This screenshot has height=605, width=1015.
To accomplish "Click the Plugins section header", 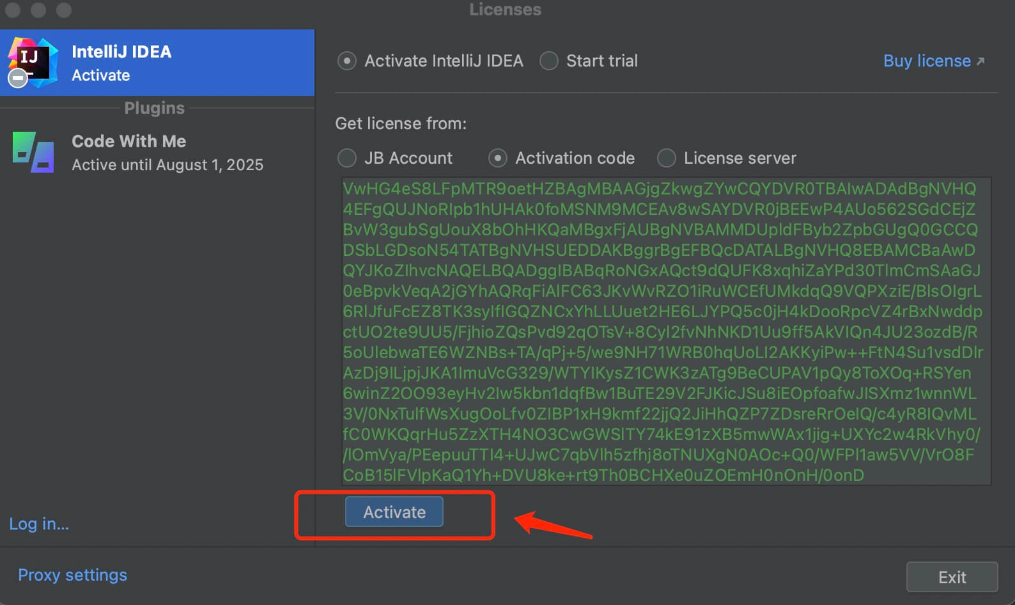I will [154, 108].
